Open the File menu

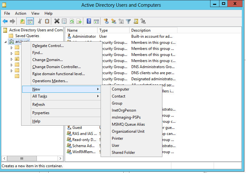(x=7, y=13)
